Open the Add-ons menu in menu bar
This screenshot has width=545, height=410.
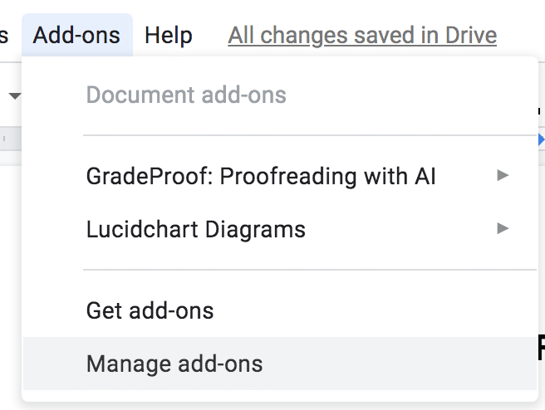pyautogui.click(x=76, y=36)
